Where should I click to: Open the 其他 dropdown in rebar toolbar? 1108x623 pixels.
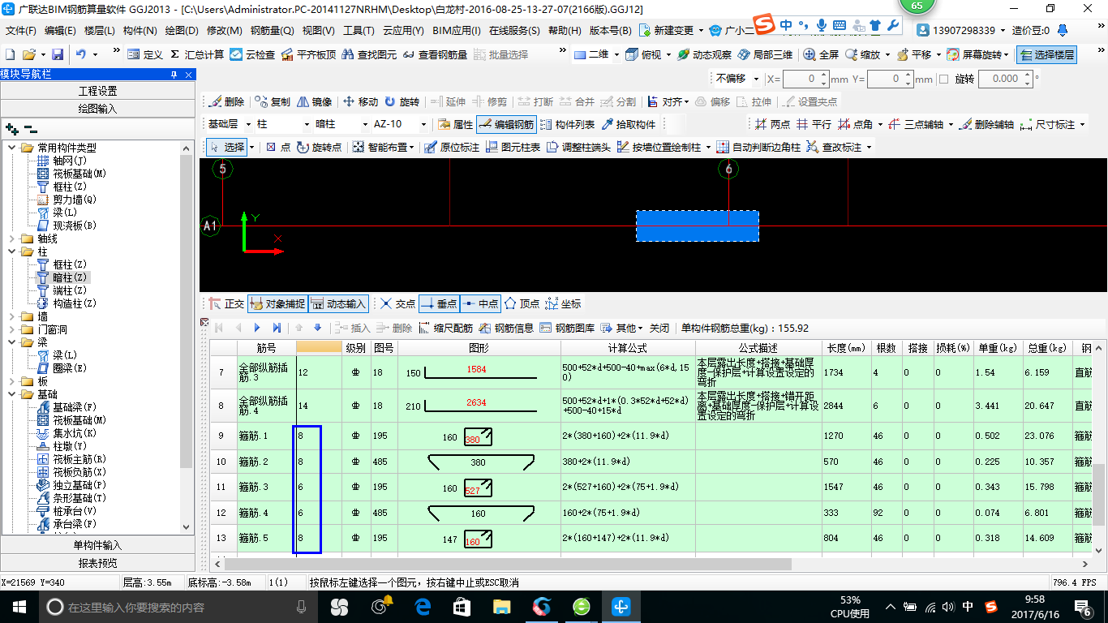(623, 328)
